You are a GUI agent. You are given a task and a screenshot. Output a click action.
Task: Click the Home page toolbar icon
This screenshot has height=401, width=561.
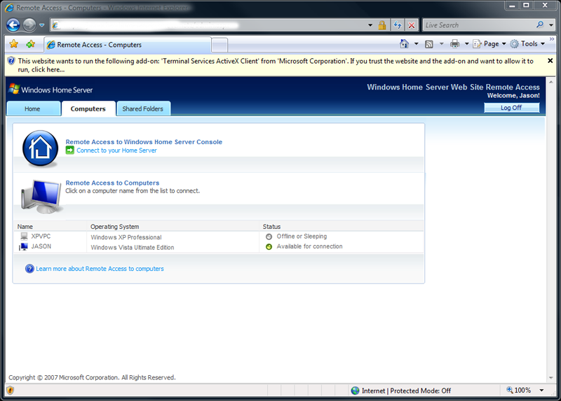coord(405,43)
